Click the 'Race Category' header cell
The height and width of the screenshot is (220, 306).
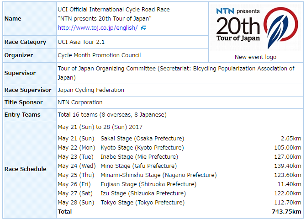click(x=25, y=42)
